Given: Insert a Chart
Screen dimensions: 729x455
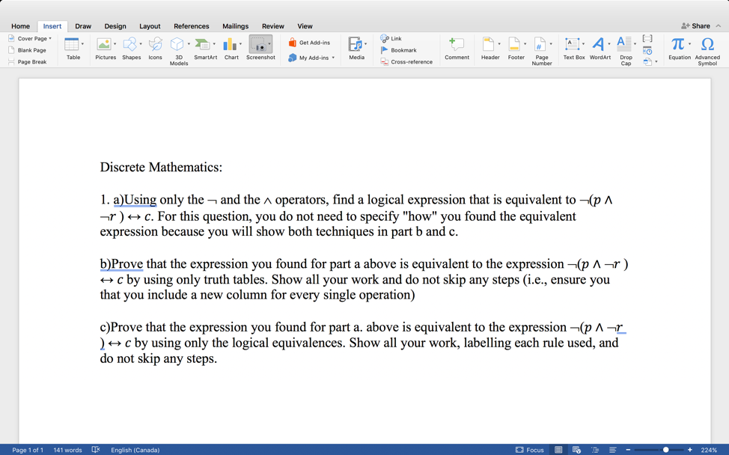Looking at the screenshot, I should (x=231, y=48).
